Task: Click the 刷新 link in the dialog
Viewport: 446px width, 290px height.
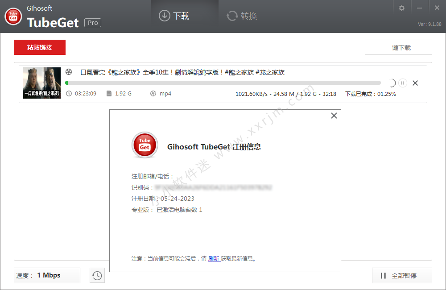Action: click(x=214, y=258)
